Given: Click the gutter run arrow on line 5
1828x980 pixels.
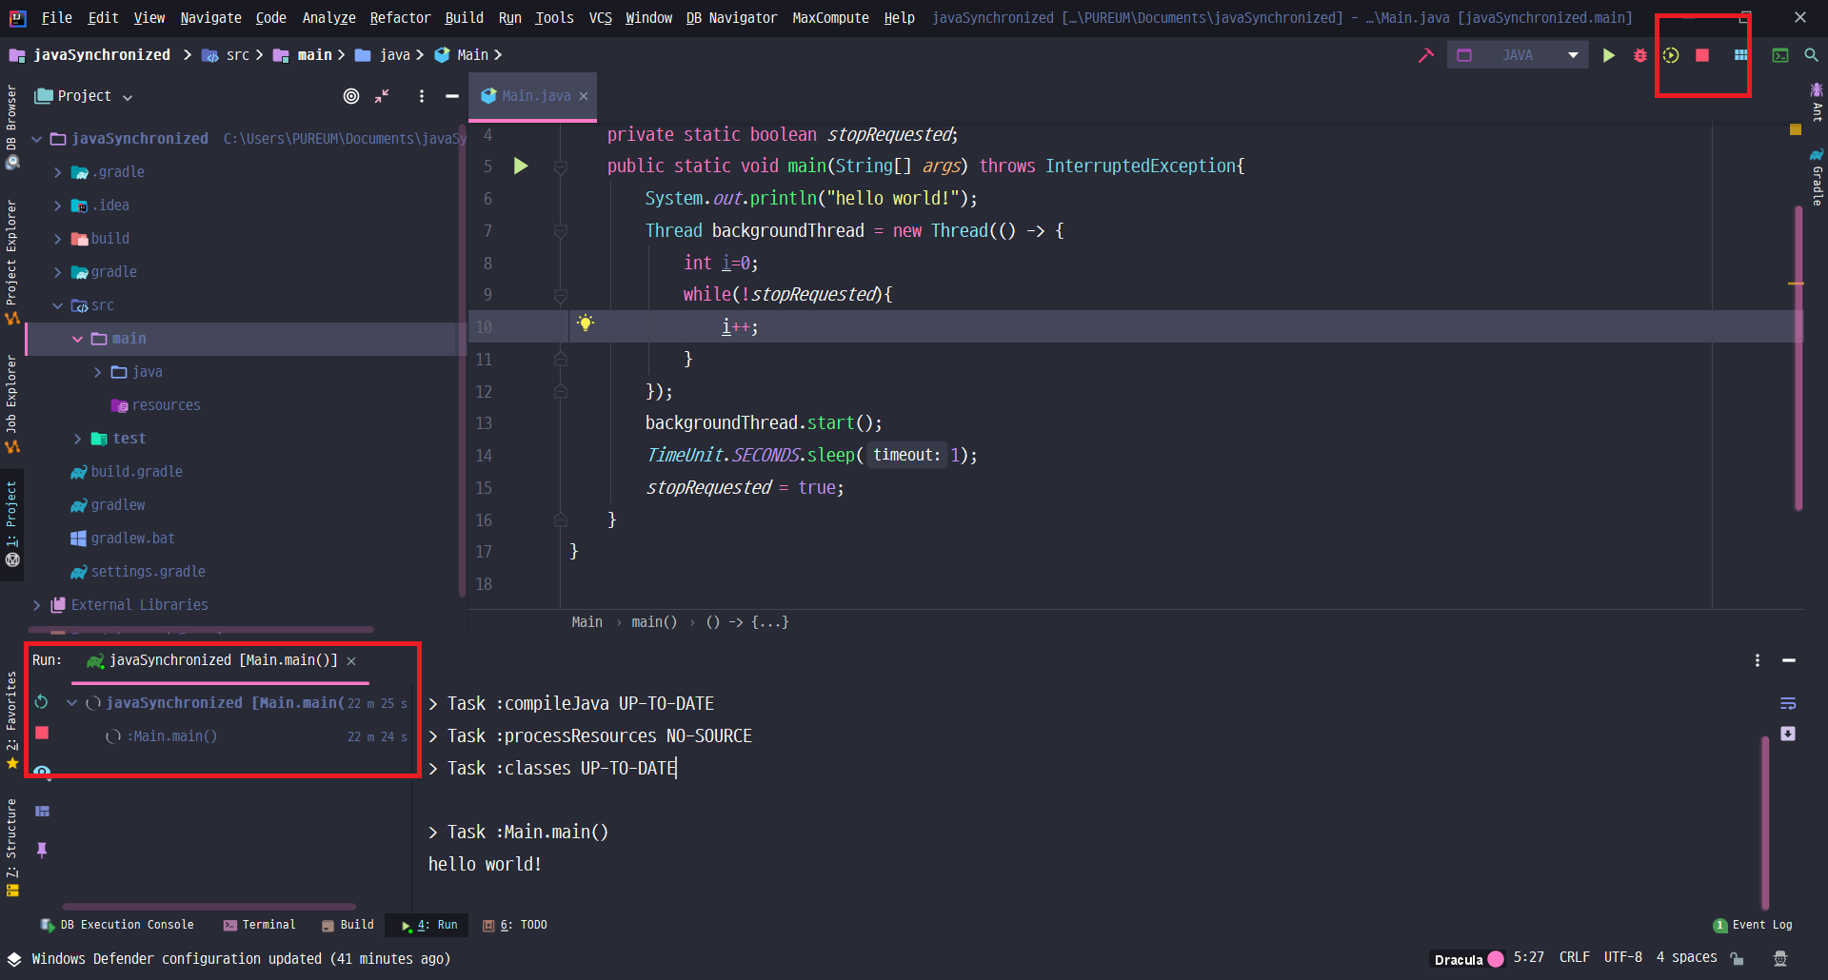Looking at the screenshot, I should [x=521, y=167].
